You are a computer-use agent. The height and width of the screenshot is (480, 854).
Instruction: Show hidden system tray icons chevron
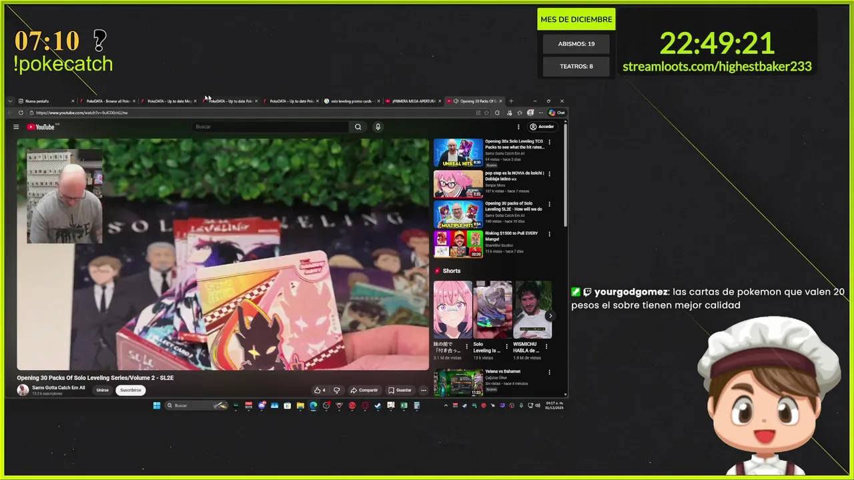[446, 405]
